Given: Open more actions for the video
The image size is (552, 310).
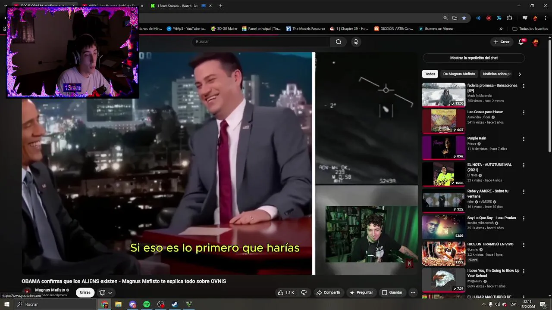Looking at the screenshot, I should point(413,292).
